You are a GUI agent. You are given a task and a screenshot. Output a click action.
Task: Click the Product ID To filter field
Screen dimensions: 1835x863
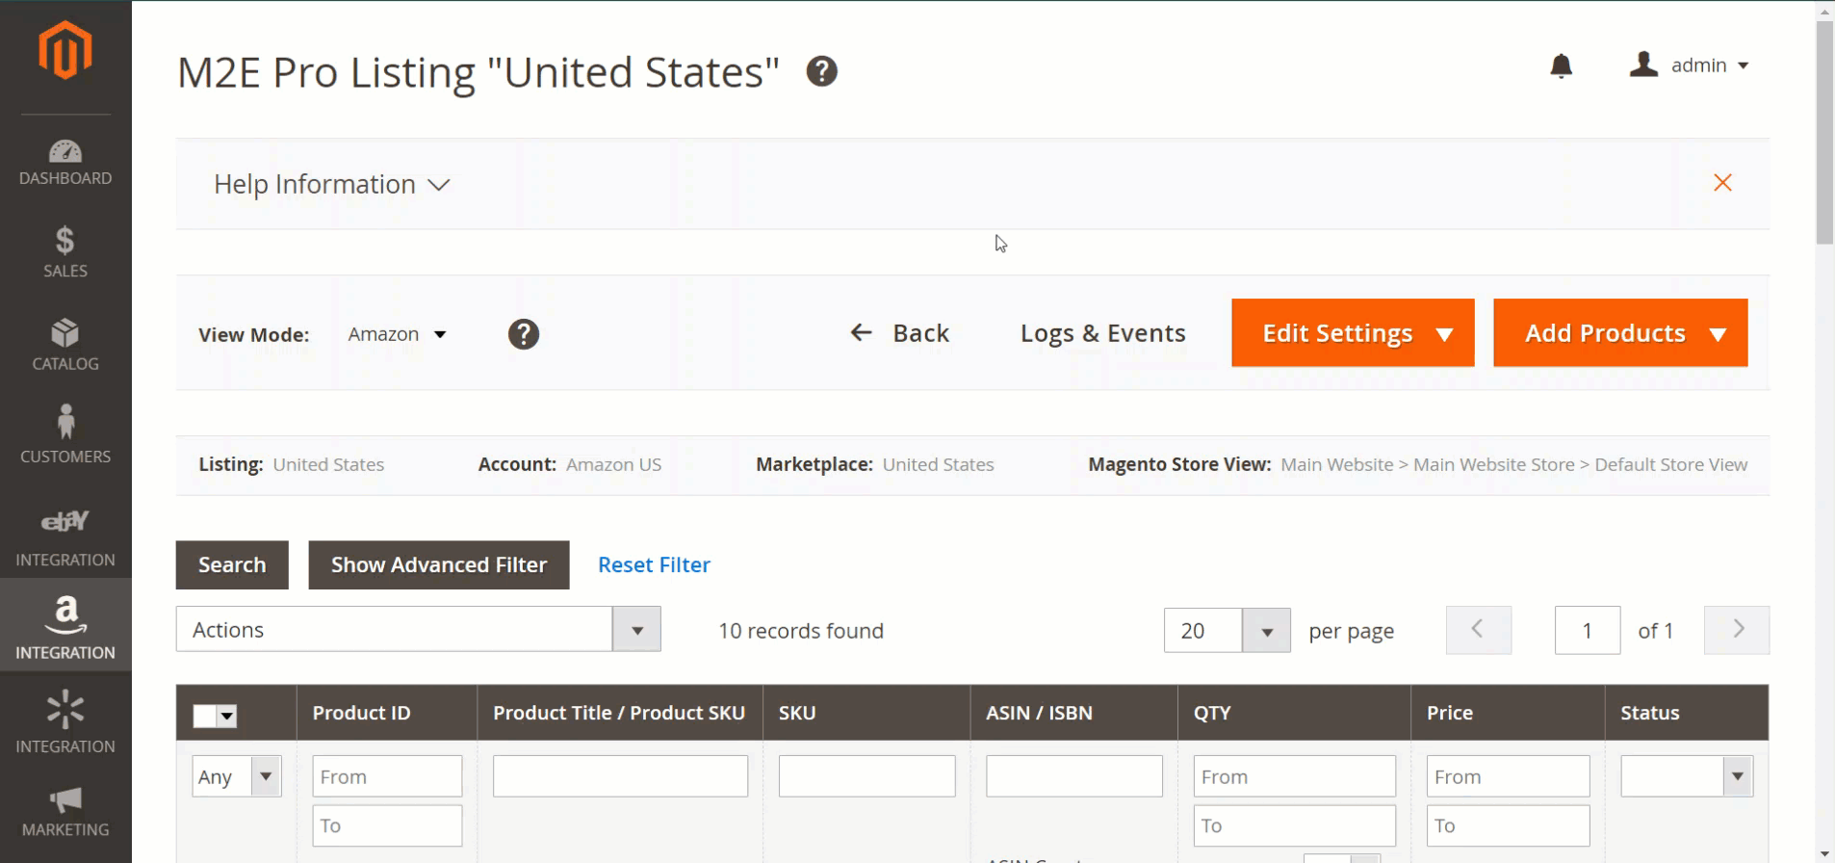click(387, 825)
